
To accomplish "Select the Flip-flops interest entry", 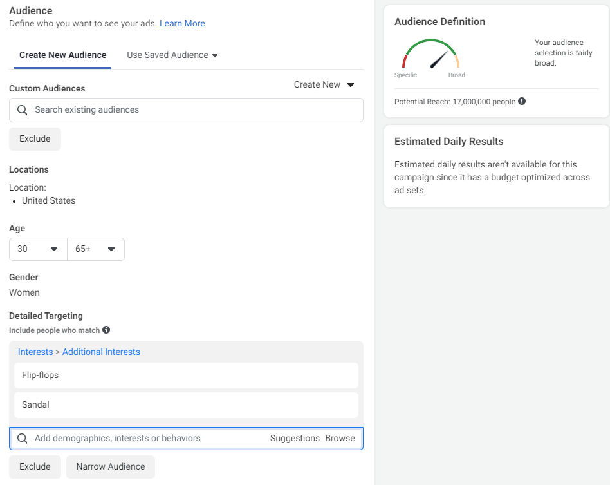I will (x=186, y=376).
